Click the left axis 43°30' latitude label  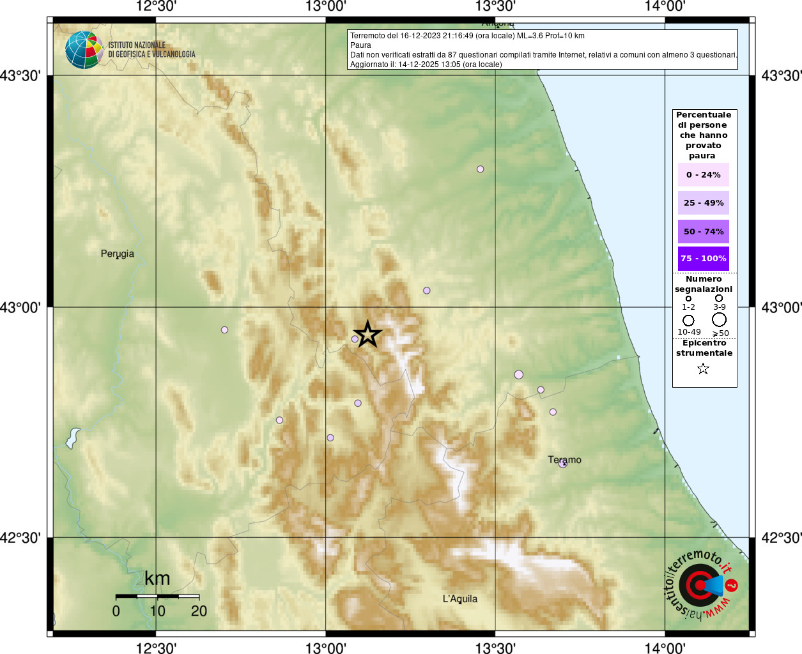(20, 75)
